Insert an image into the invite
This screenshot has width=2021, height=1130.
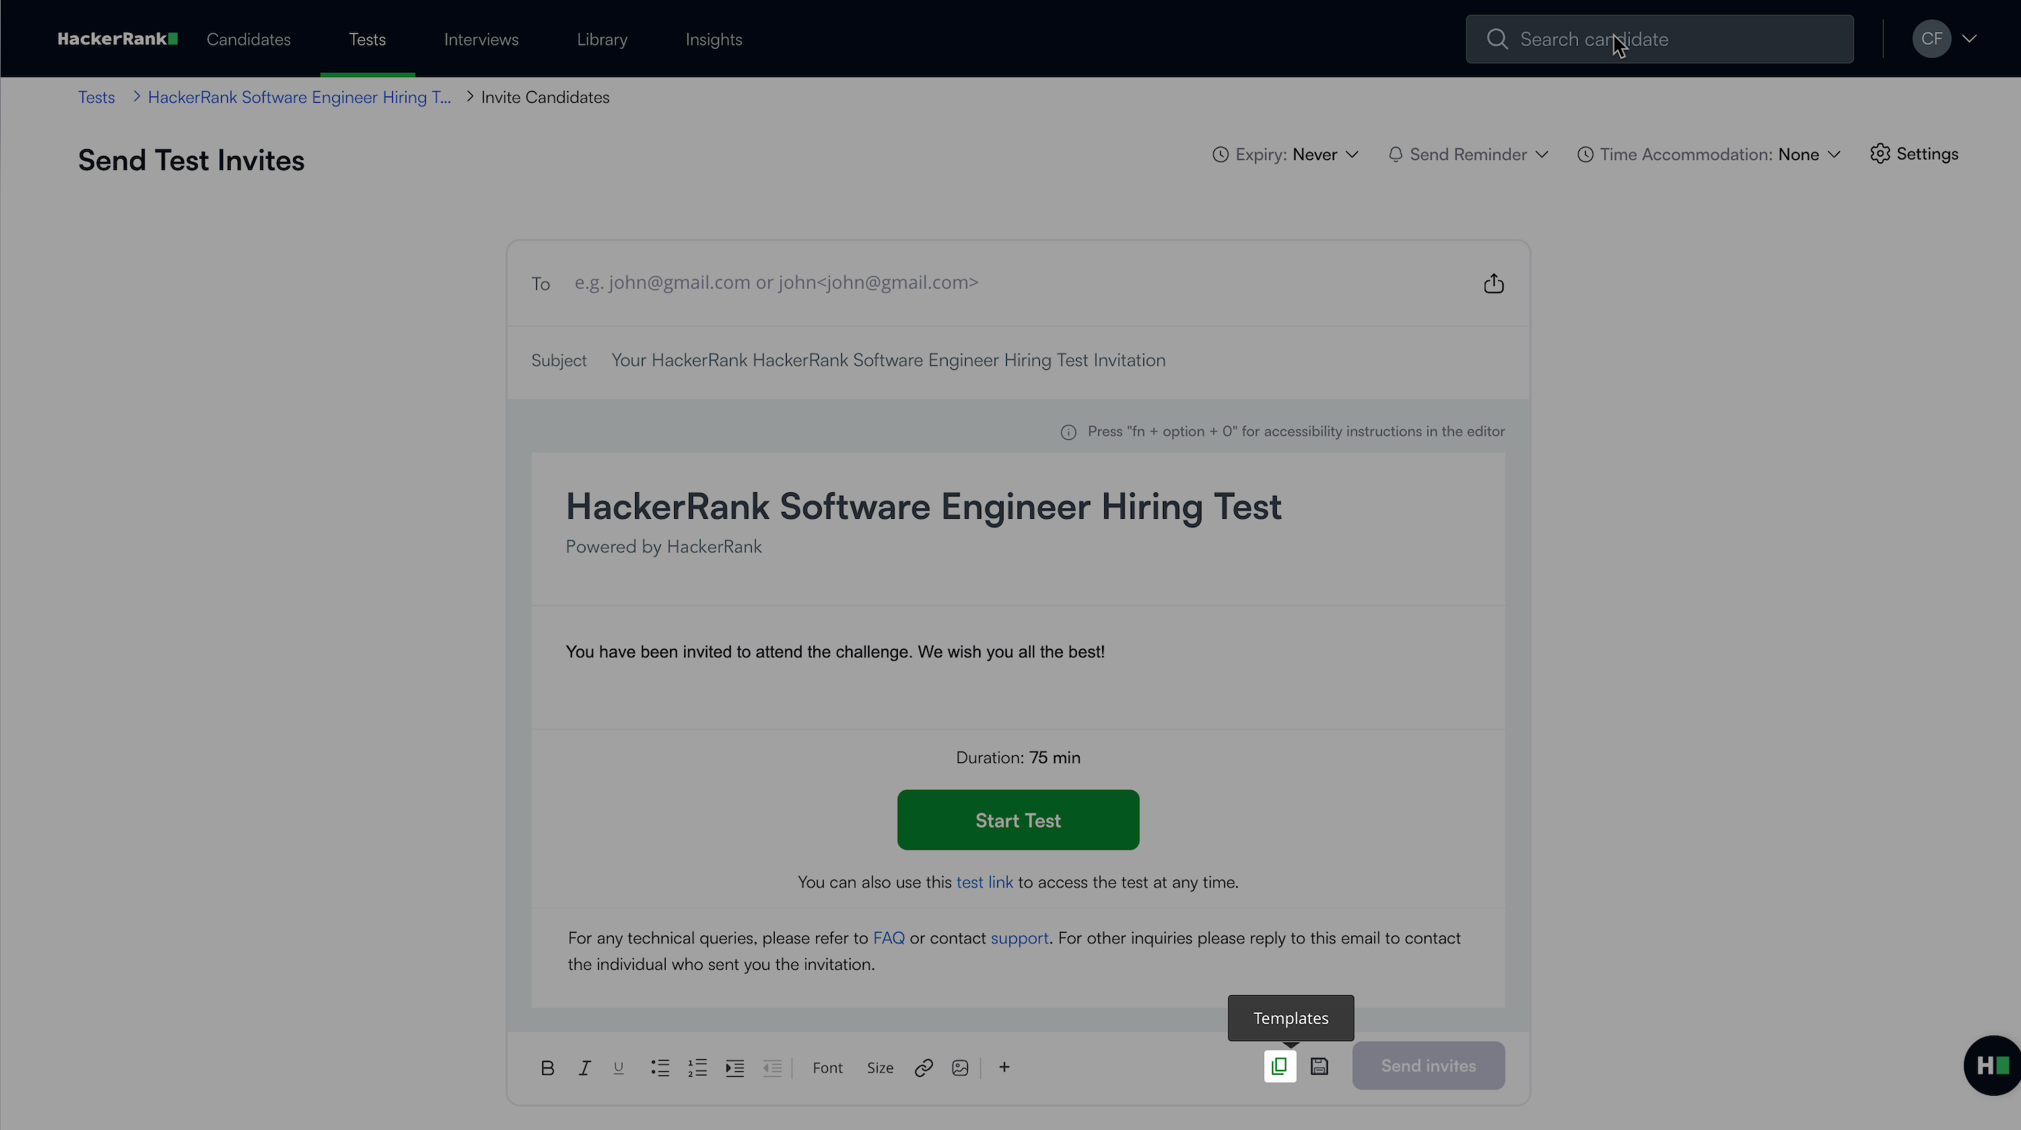[x=959, y=1067]
